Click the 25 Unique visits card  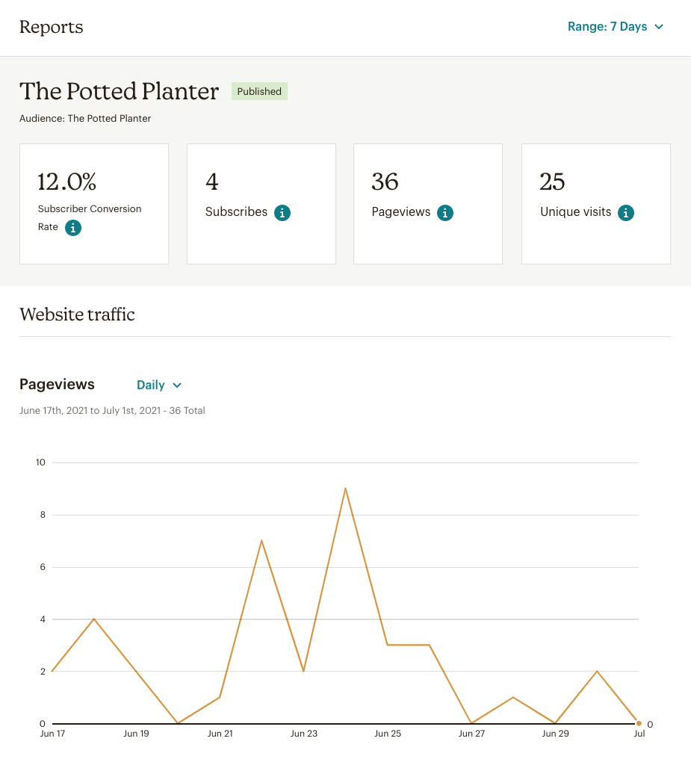pos(595,203)
